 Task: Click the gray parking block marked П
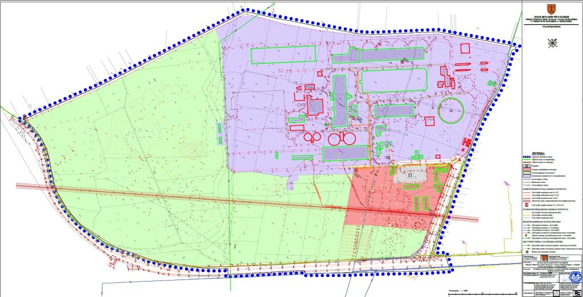[409, 177]
